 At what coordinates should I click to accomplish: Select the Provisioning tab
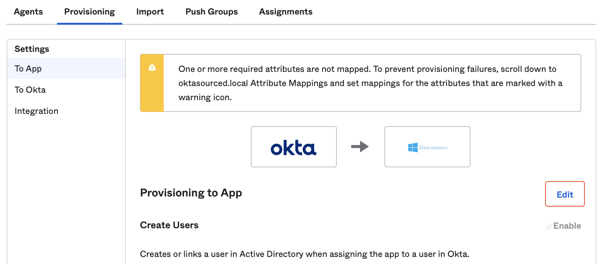pyautogui.click(x=90, y=12)
